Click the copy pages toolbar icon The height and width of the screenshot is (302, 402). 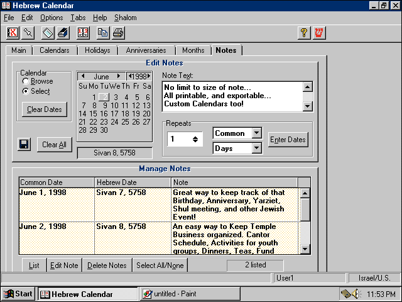click(103, 33)
